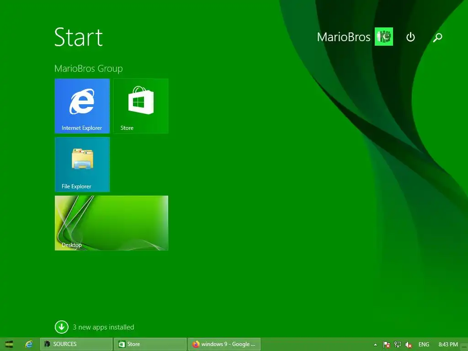This screenshot has height=351, width=468.
Task: Open Action Center flag icon
Action: 386,345
